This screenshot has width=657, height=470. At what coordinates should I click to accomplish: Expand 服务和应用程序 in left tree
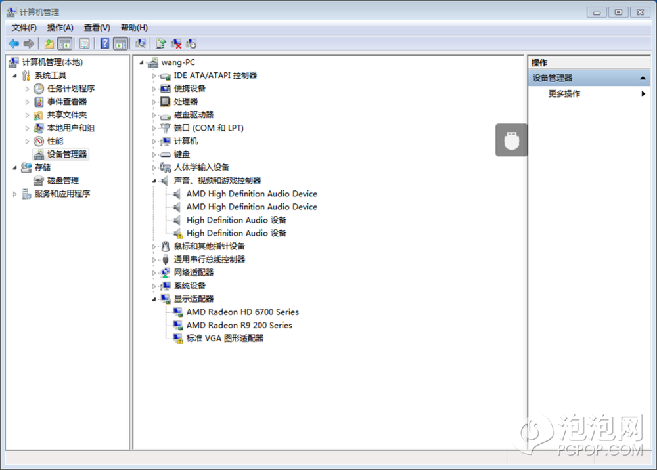[15, 194]
